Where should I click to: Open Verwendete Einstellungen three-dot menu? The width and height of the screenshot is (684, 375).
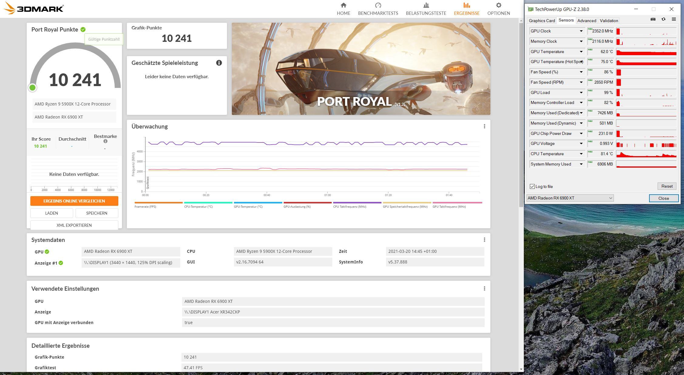coord(484,289)
